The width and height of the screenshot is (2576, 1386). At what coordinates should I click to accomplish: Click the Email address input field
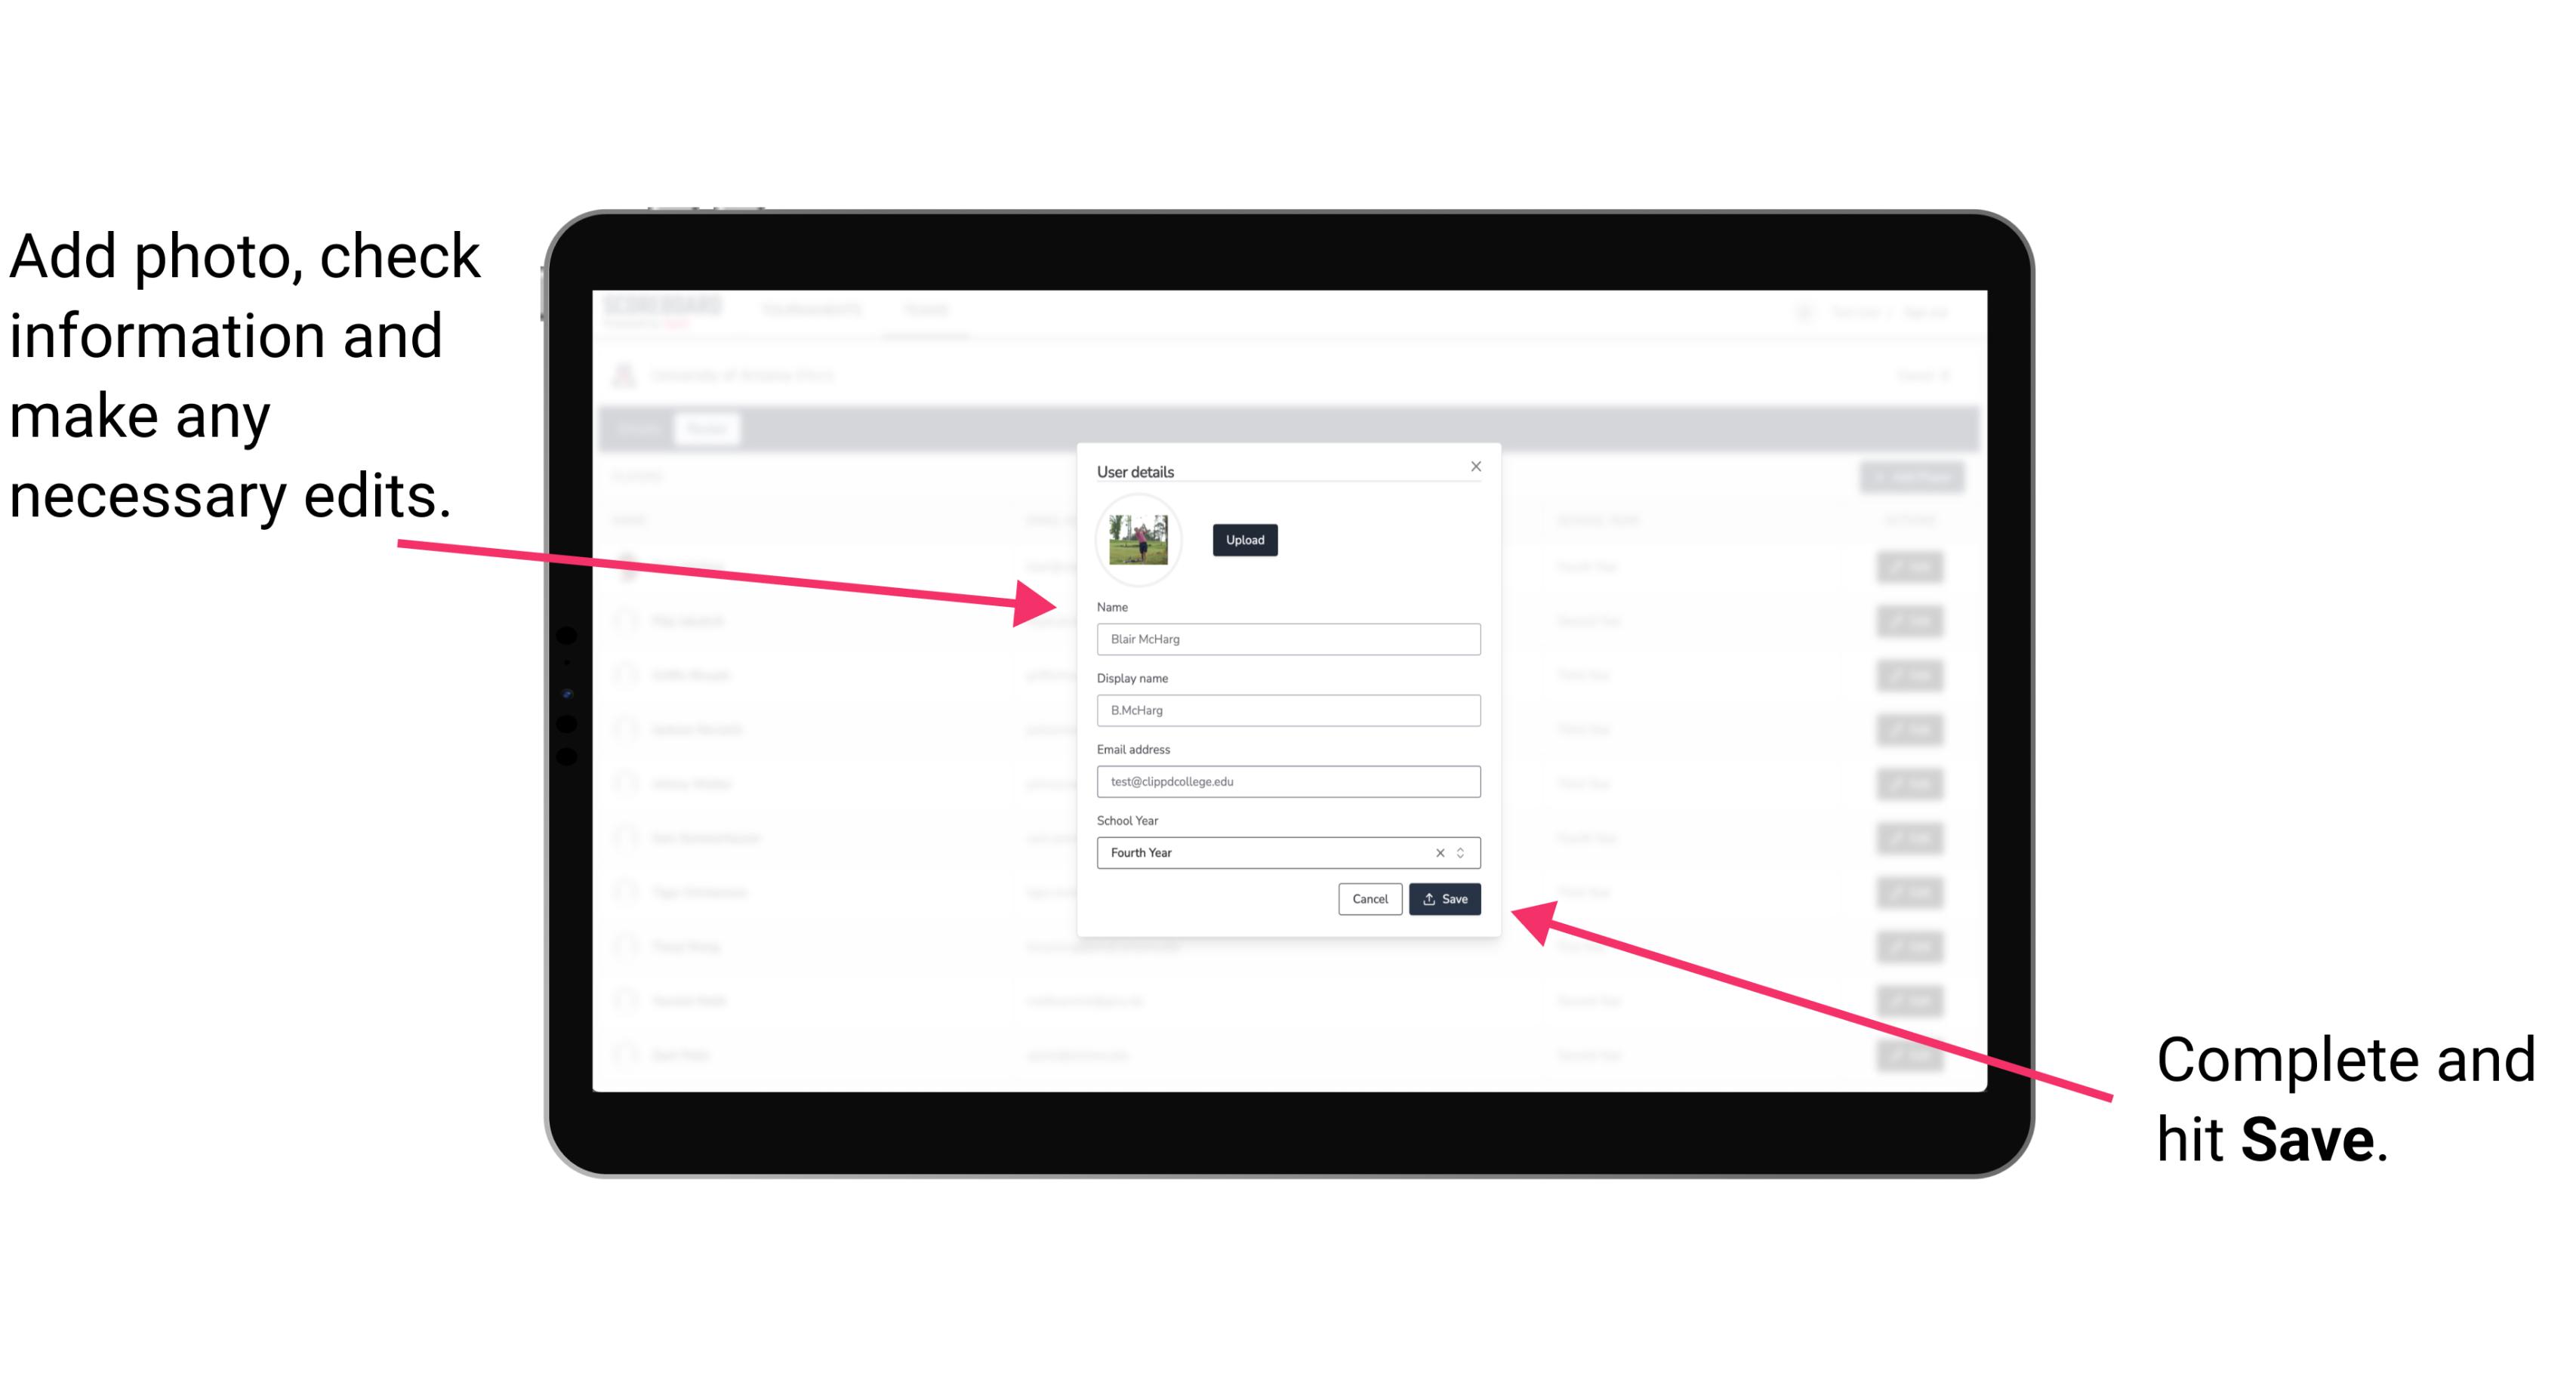click(x=1289, y=782)
